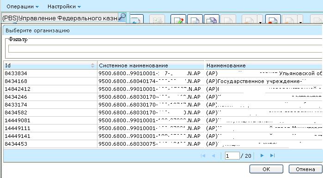Sort by the Id column header
323x178 pixels.
click(x=50, y=65)
